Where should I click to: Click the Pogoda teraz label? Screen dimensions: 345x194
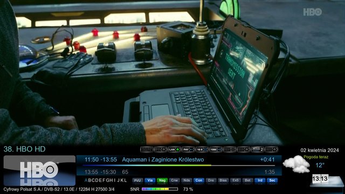coord(316,157)
